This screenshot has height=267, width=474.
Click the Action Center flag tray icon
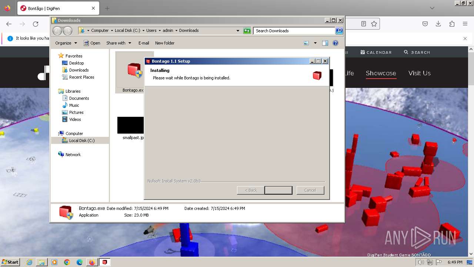click(439, 262)
